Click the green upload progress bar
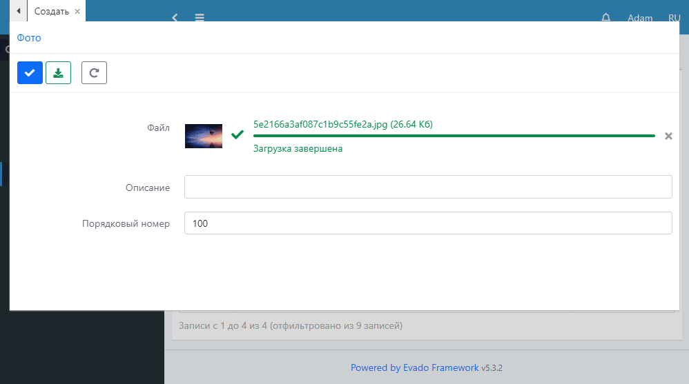 (x=454, y=136)
